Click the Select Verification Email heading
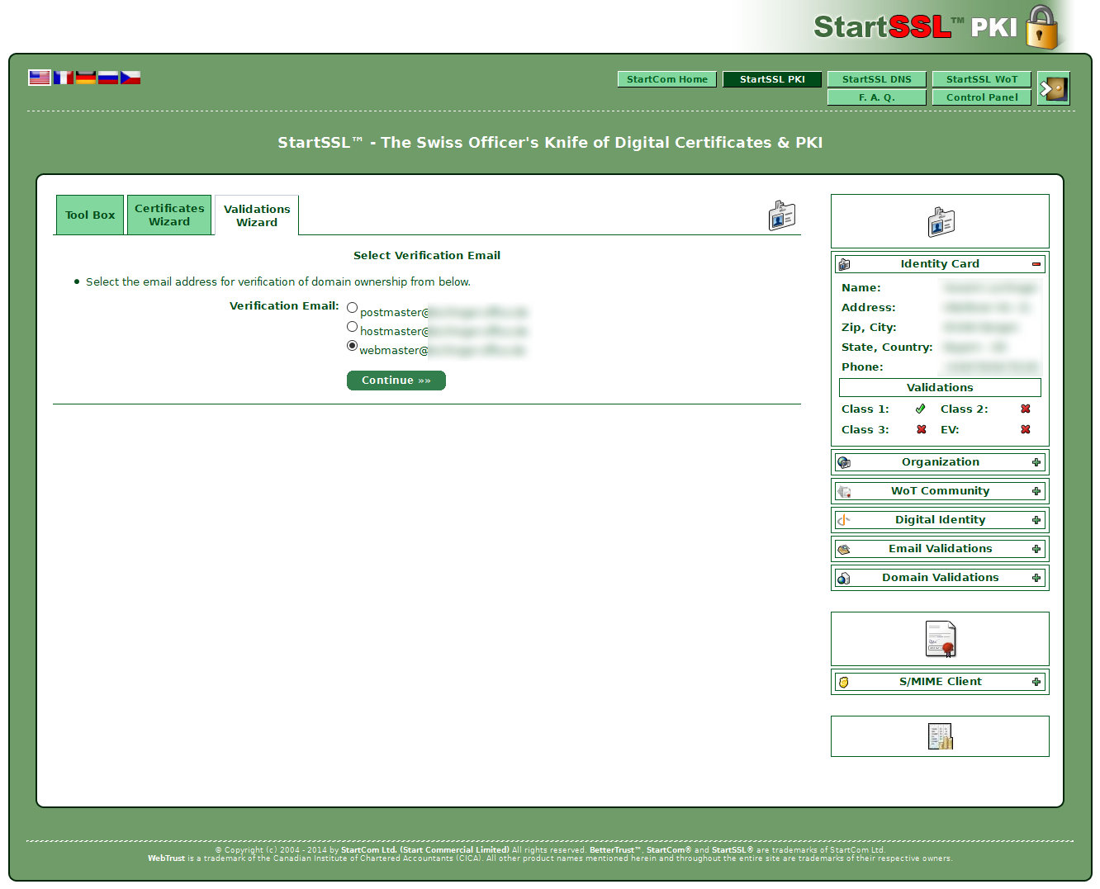The image size is (1100, 889). click(x=427, y=256)
